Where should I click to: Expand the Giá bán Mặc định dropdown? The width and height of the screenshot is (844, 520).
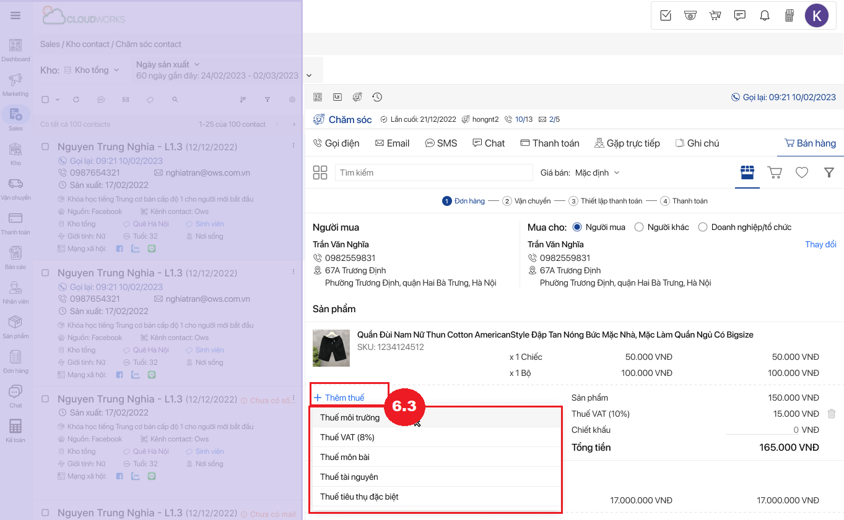click(597, 173)
